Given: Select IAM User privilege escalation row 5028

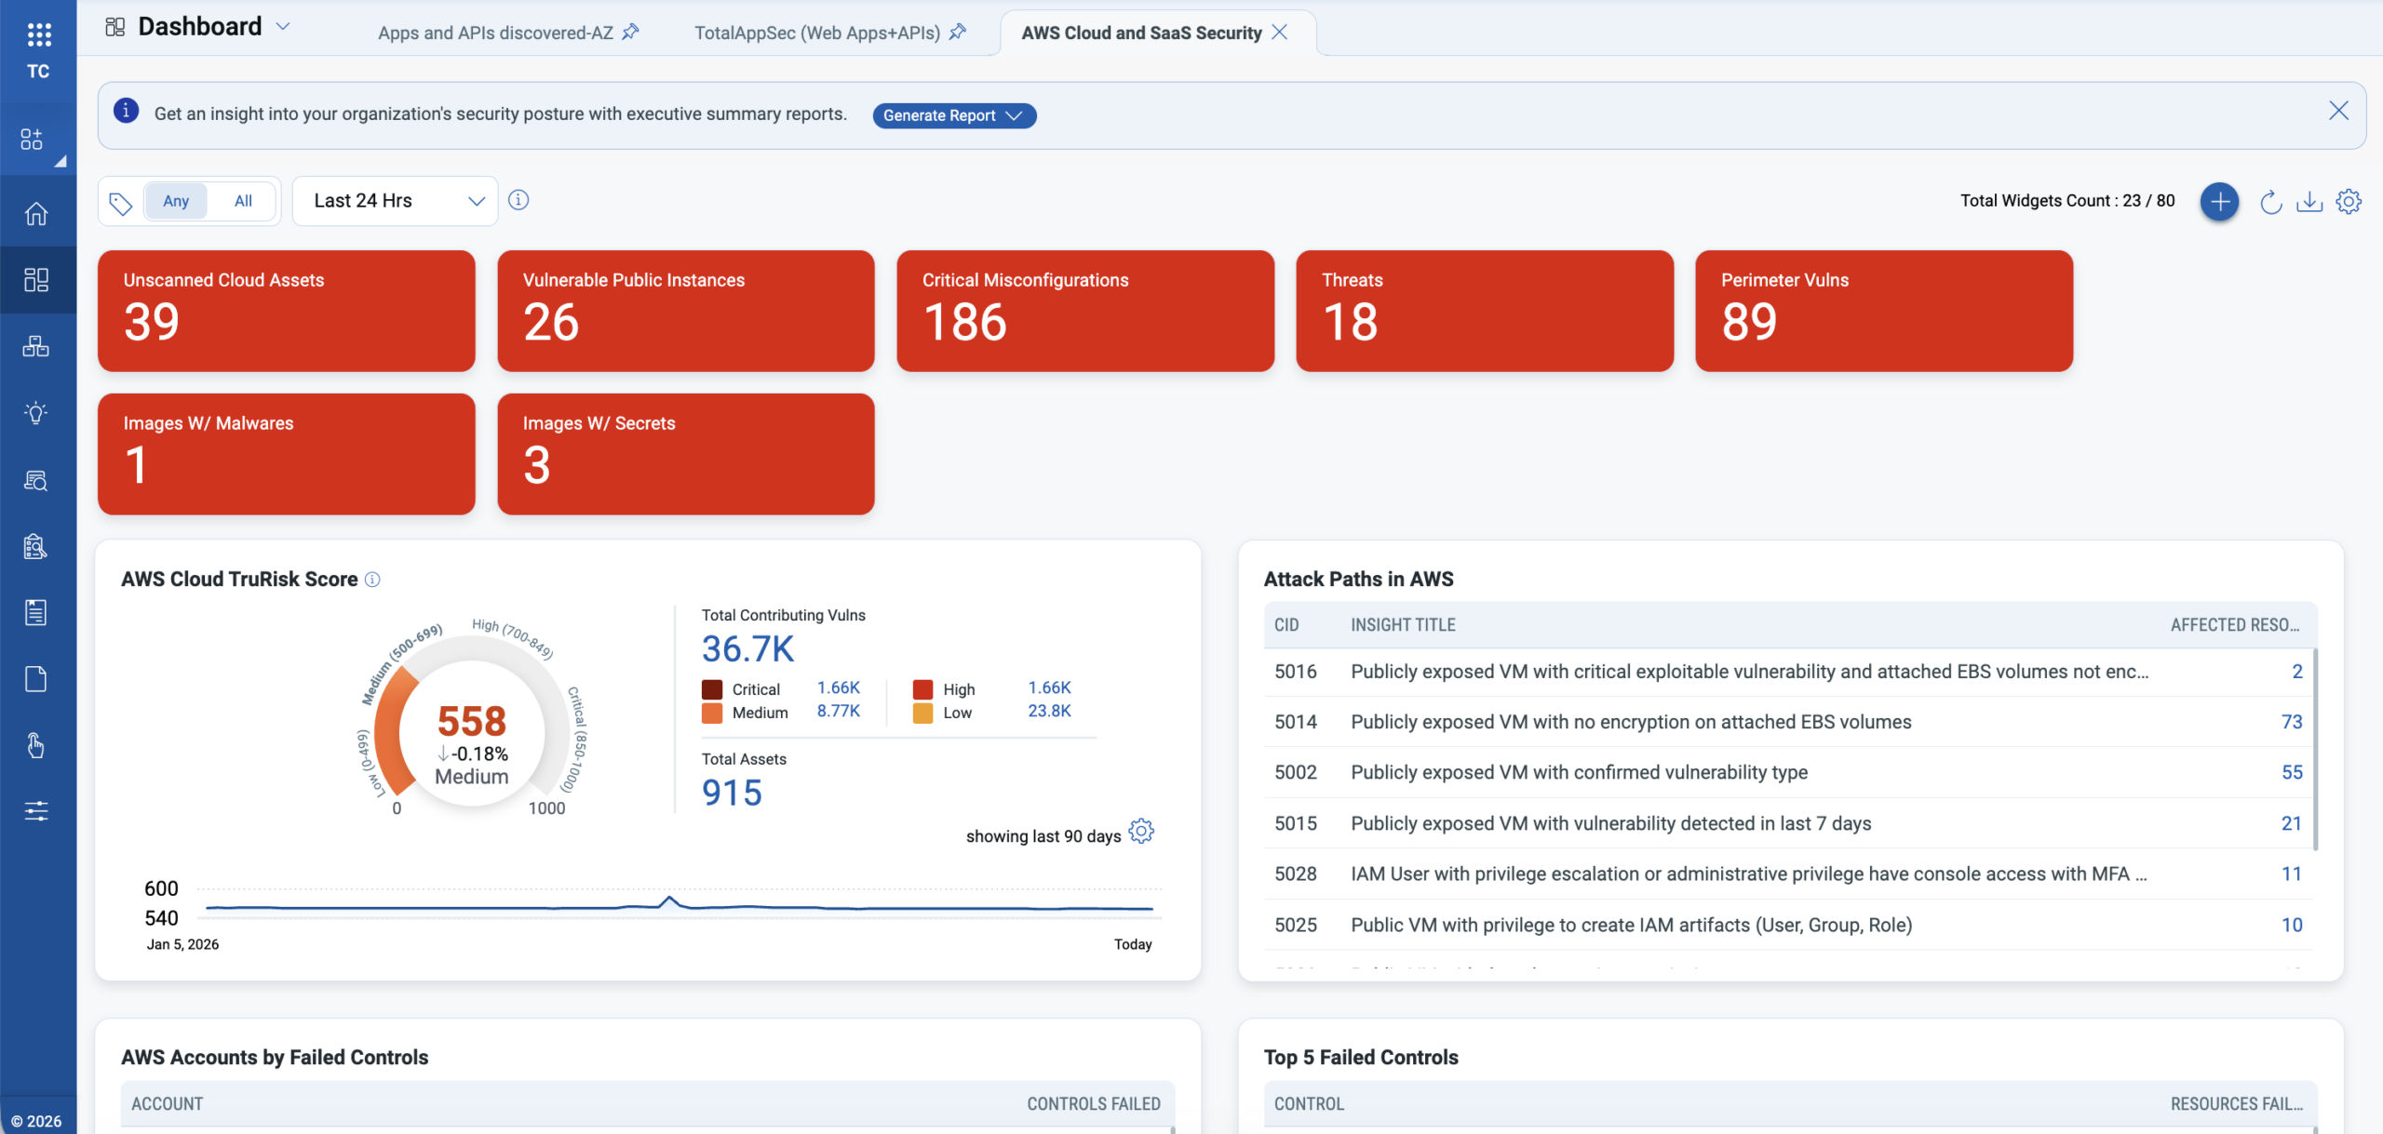Looking at the screenshot, I should tap(1788, 874).
